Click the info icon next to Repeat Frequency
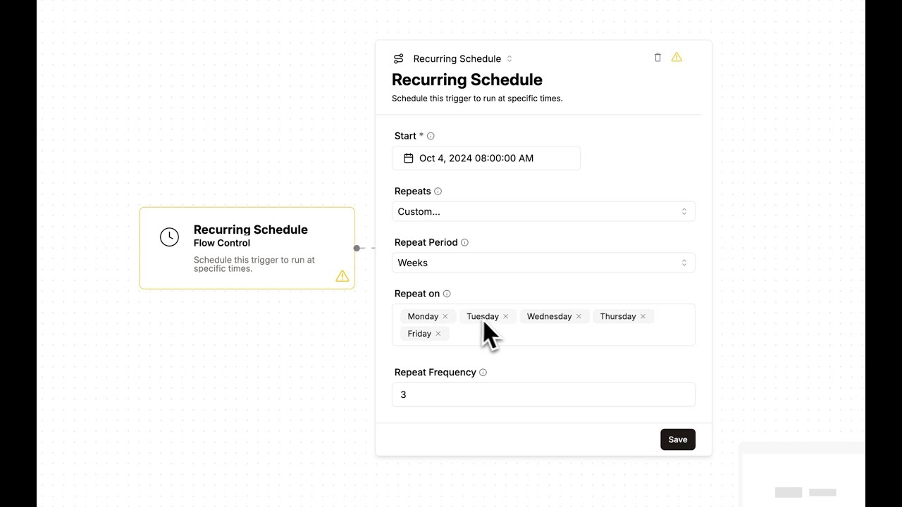Screen dimensions: 902x507 coord(483,373)
